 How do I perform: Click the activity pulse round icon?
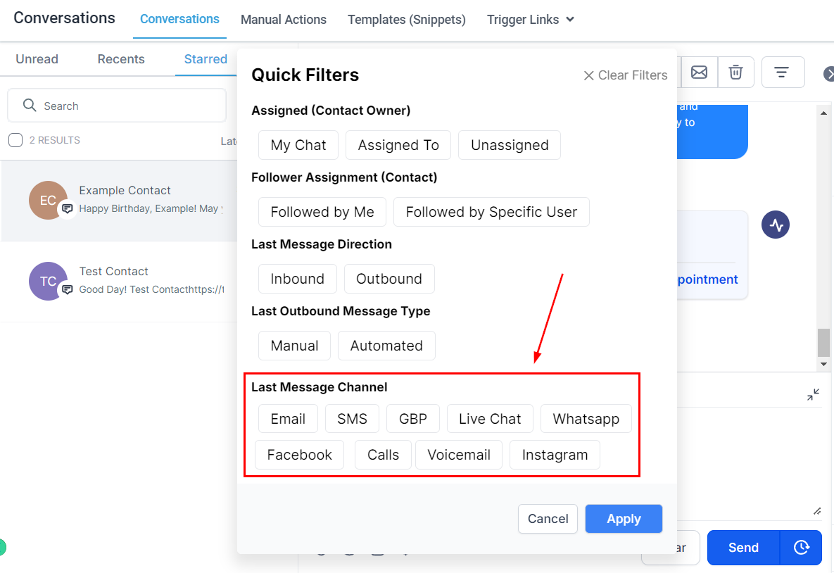pos(775,225)
